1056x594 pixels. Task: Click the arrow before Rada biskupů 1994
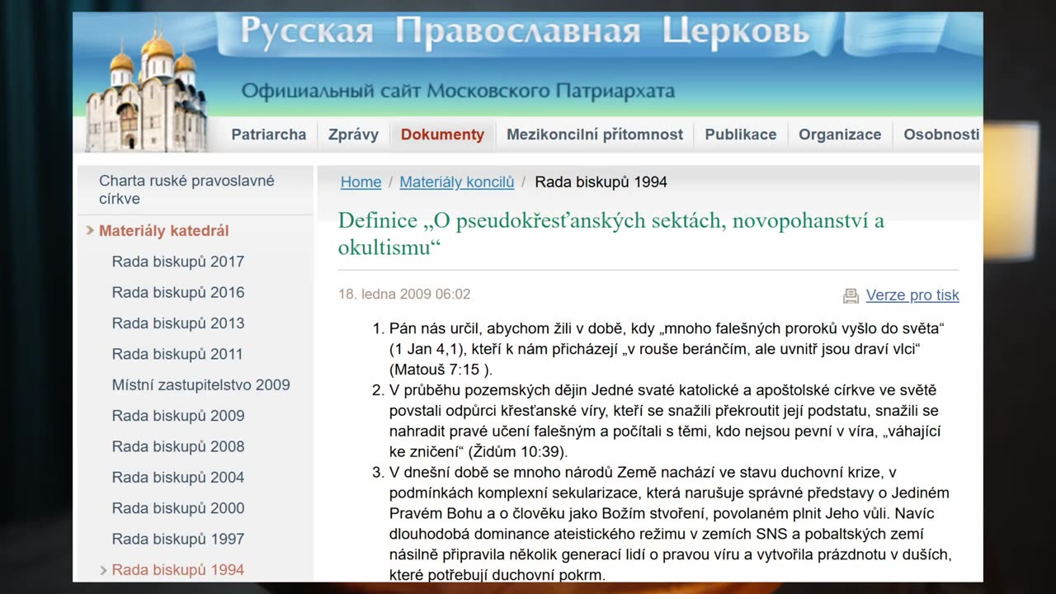click(103, 570)
